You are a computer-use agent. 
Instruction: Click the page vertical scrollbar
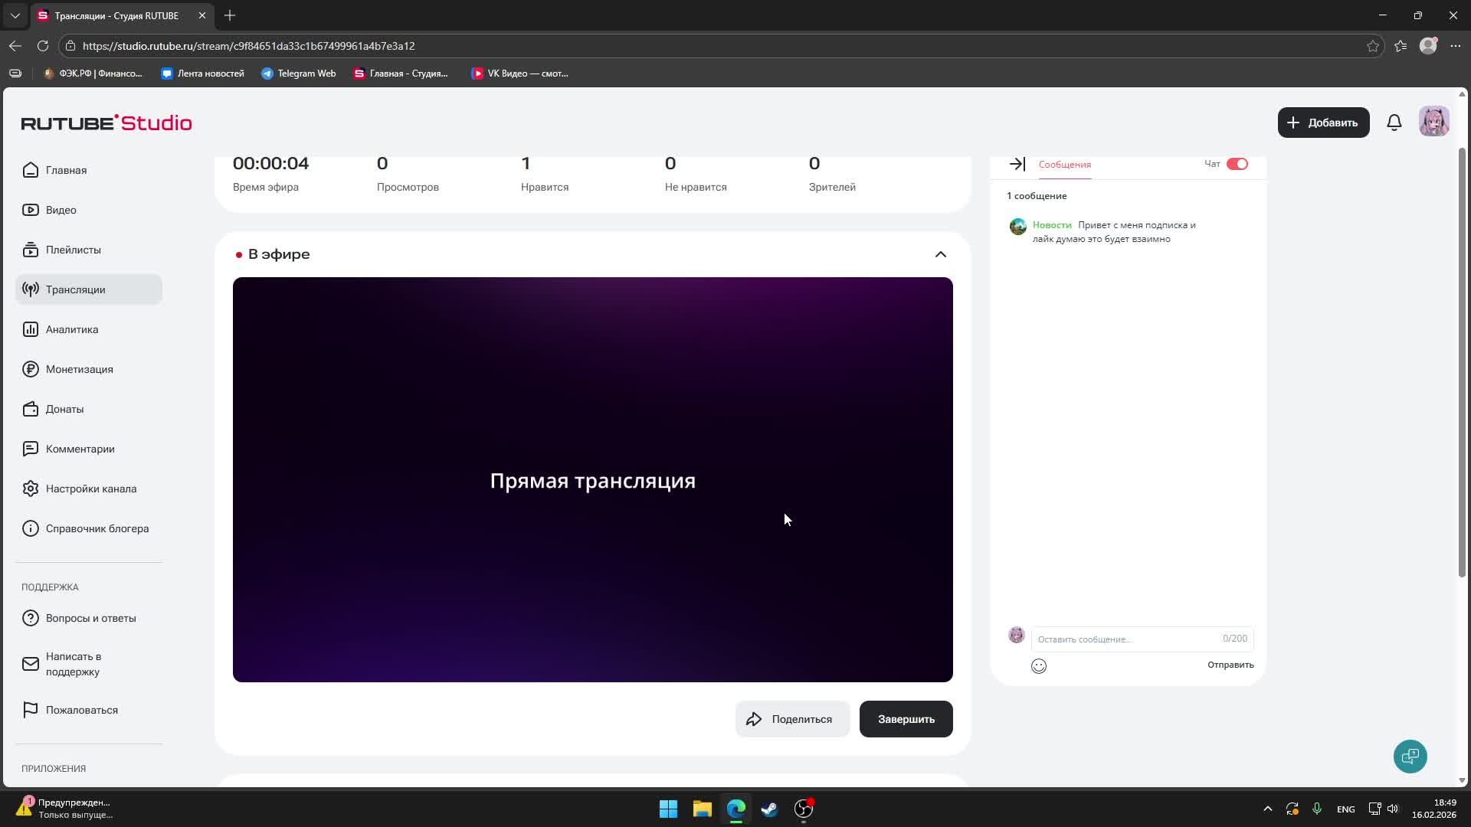(1461, 360)
